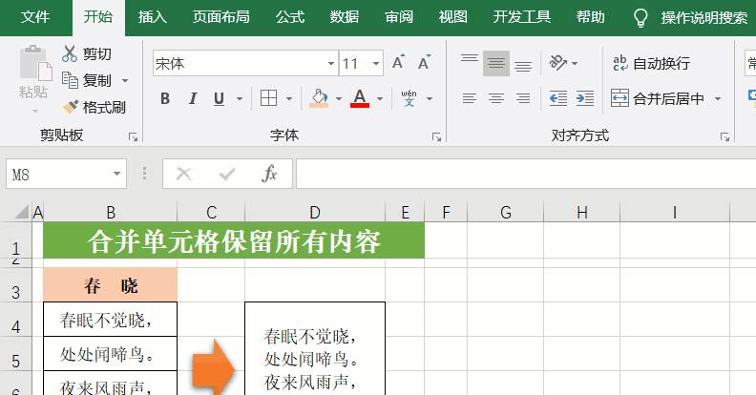The image size is (756, 395).
Task: Switch to the 视图 tab
Action: pos(452,17)
